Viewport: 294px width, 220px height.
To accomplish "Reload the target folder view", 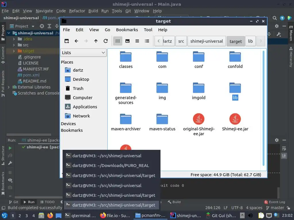I will coord(106,41).
